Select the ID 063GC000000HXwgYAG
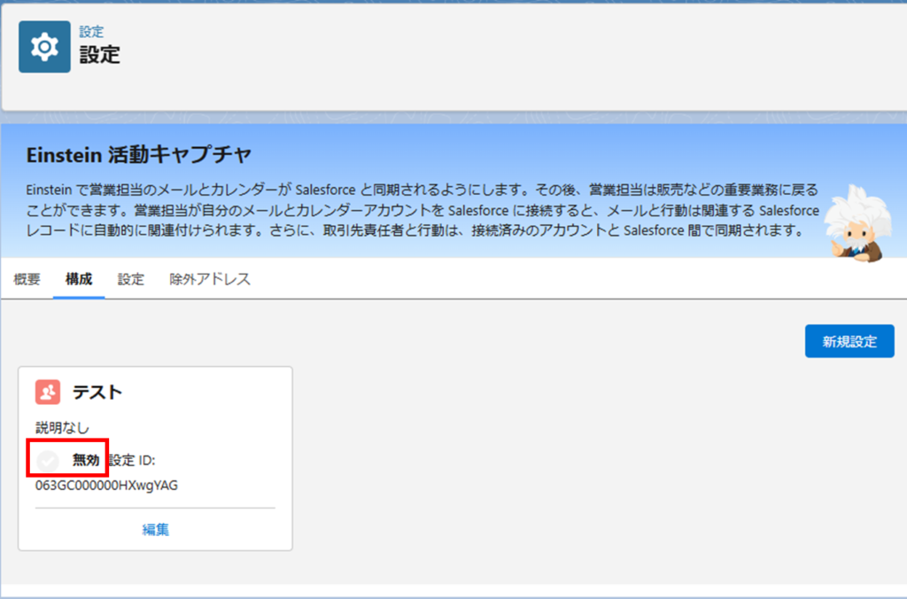 [106, 485]
